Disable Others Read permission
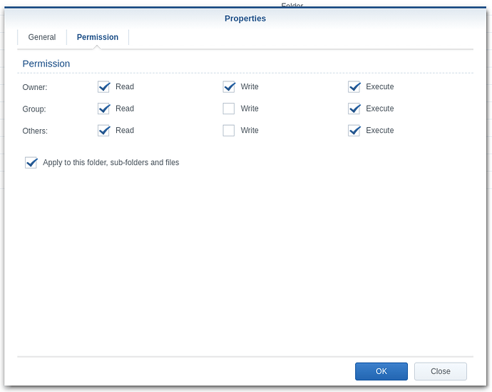Image resolution: width=492 pixels, height=392 pixels. coord(104,131)
